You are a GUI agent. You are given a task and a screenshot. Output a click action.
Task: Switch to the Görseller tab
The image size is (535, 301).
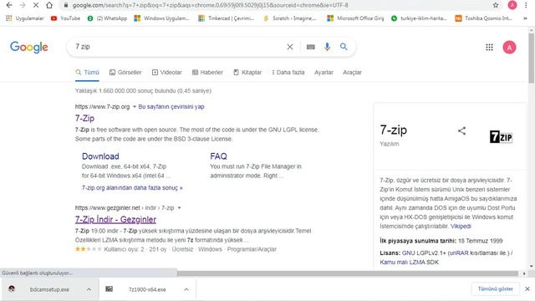(x=125, y=73)
